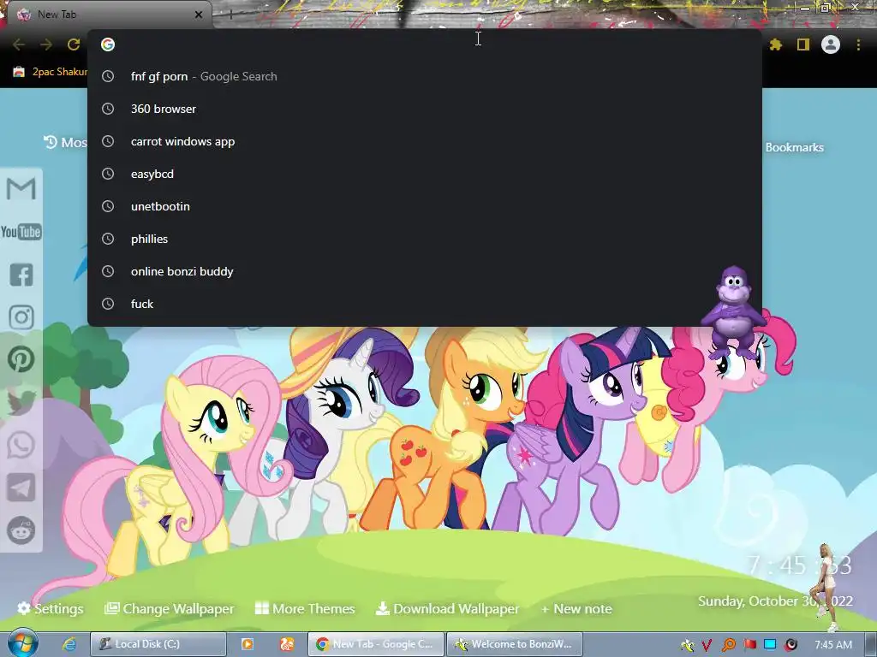This screenshot has width=877, height=657.
Task: Click the dancing woman desktop character
Action: pos(826,587)
